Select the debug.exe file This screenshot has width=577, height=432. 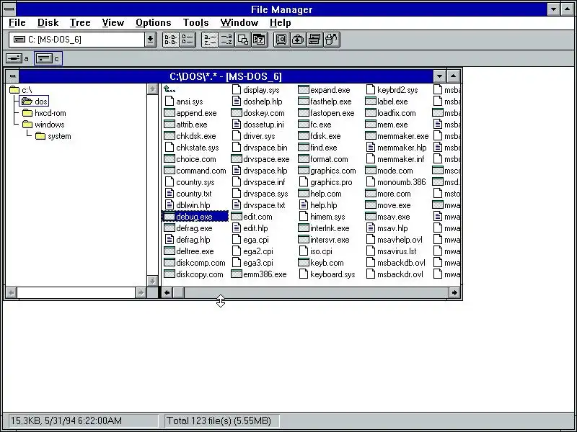tap(194, 217)
